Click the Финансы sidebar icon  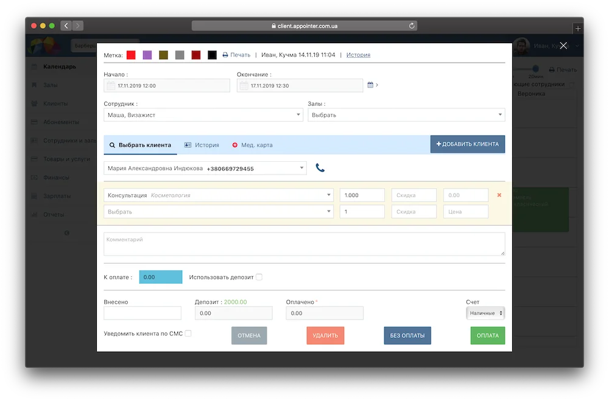[x=35, y=178]
